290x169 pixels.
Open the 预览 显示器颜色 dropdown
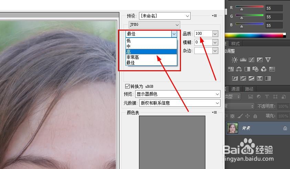178,94
